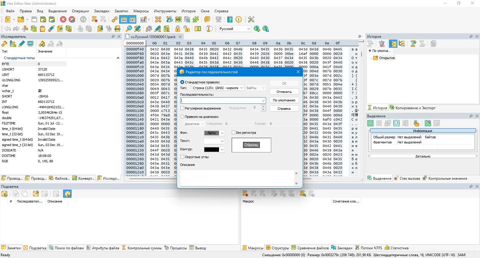Open the Справка menu in menu bar
This screenshot has width=480, height=258.
tap(221, 11)
